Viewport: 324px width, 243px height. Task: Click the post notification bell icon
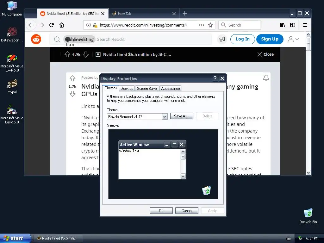266,78
